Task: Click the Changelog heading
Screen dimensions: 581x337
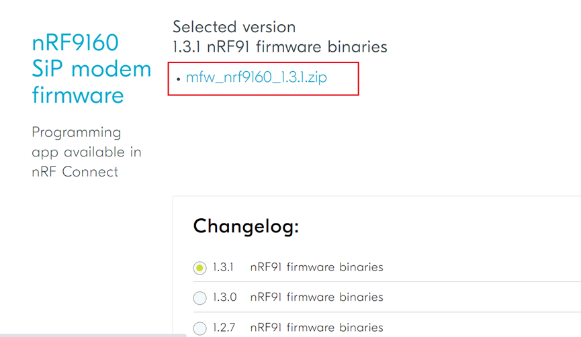Action: point(245,226)
